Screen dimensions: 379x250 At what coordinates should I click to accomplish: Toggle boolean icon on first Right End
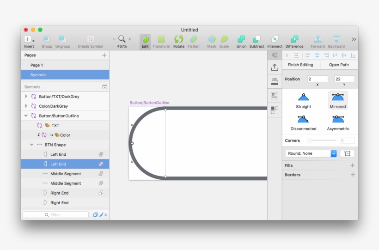pos(101,193)
